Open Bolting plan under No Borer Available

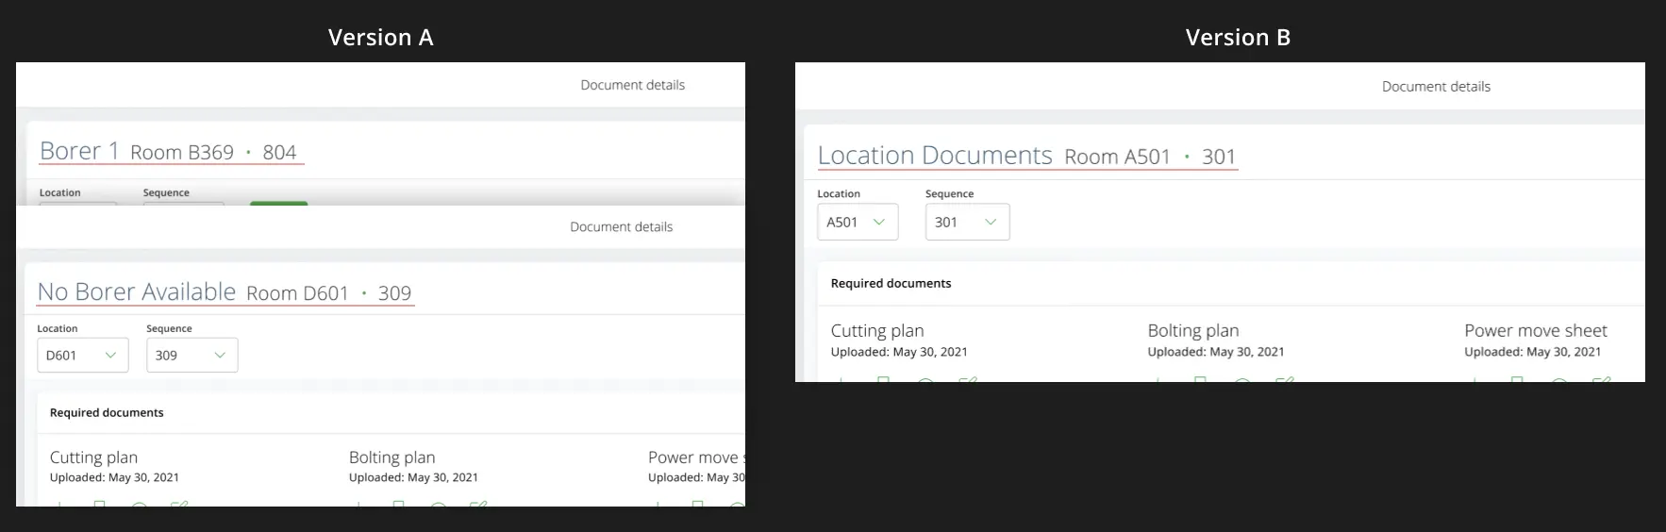(x=392, y=457)
